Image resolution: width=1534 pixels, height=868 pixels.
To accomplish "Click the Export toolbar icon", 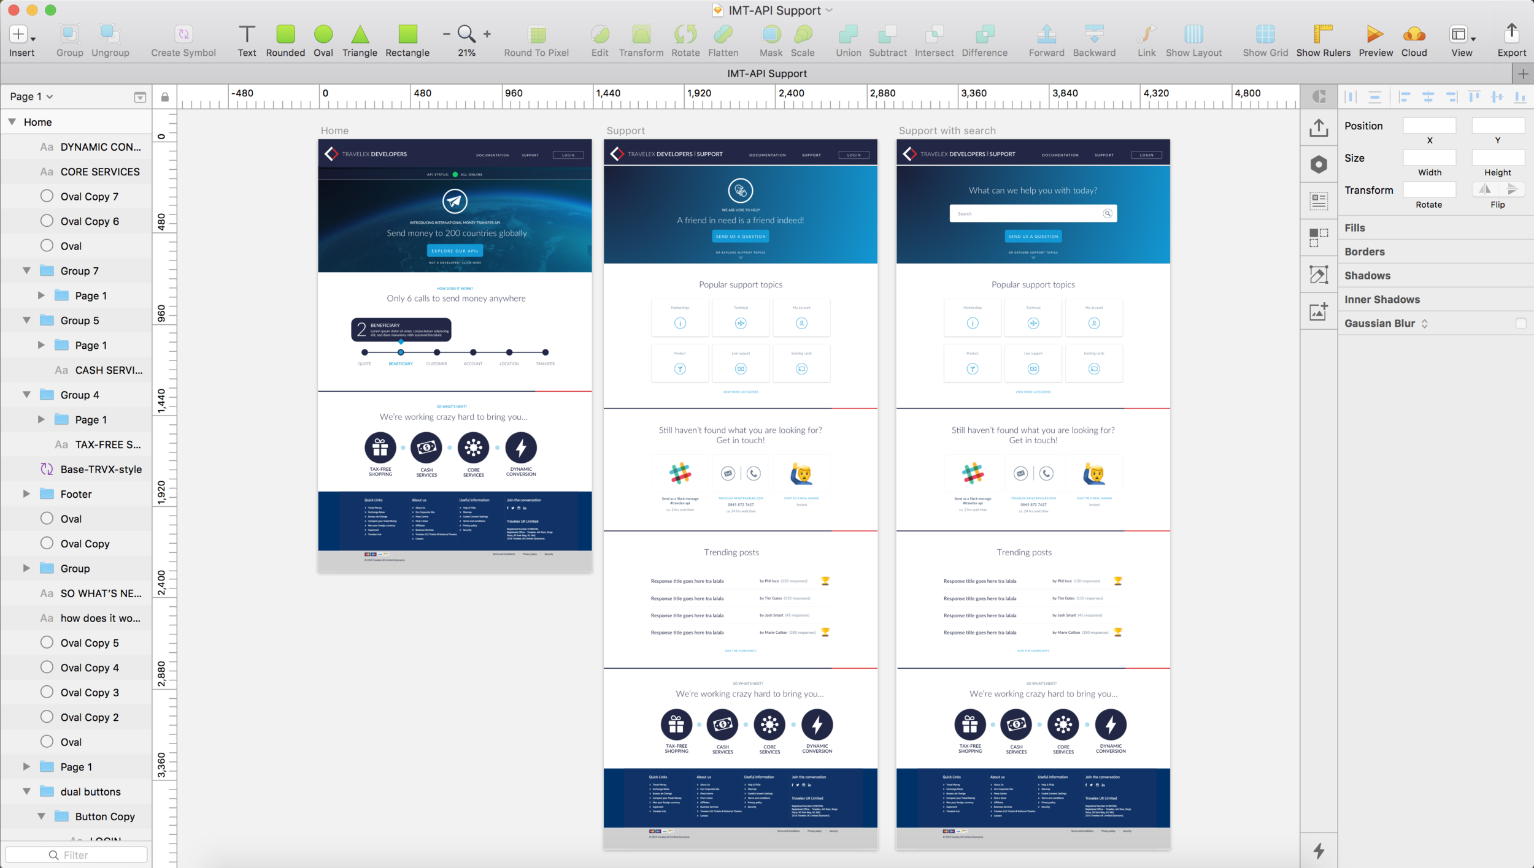I will click(x=1511, y=33).
